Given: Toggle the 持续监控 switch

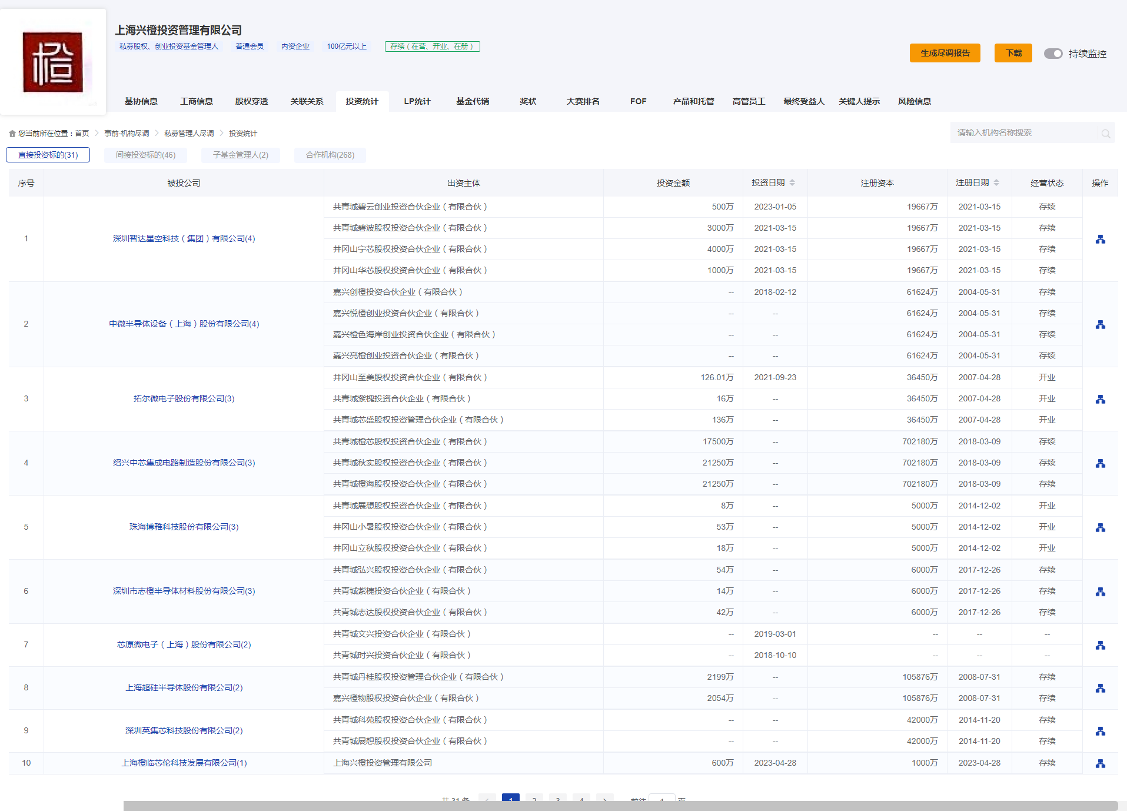Looking at the screenshot, I should click(1053, 54).
